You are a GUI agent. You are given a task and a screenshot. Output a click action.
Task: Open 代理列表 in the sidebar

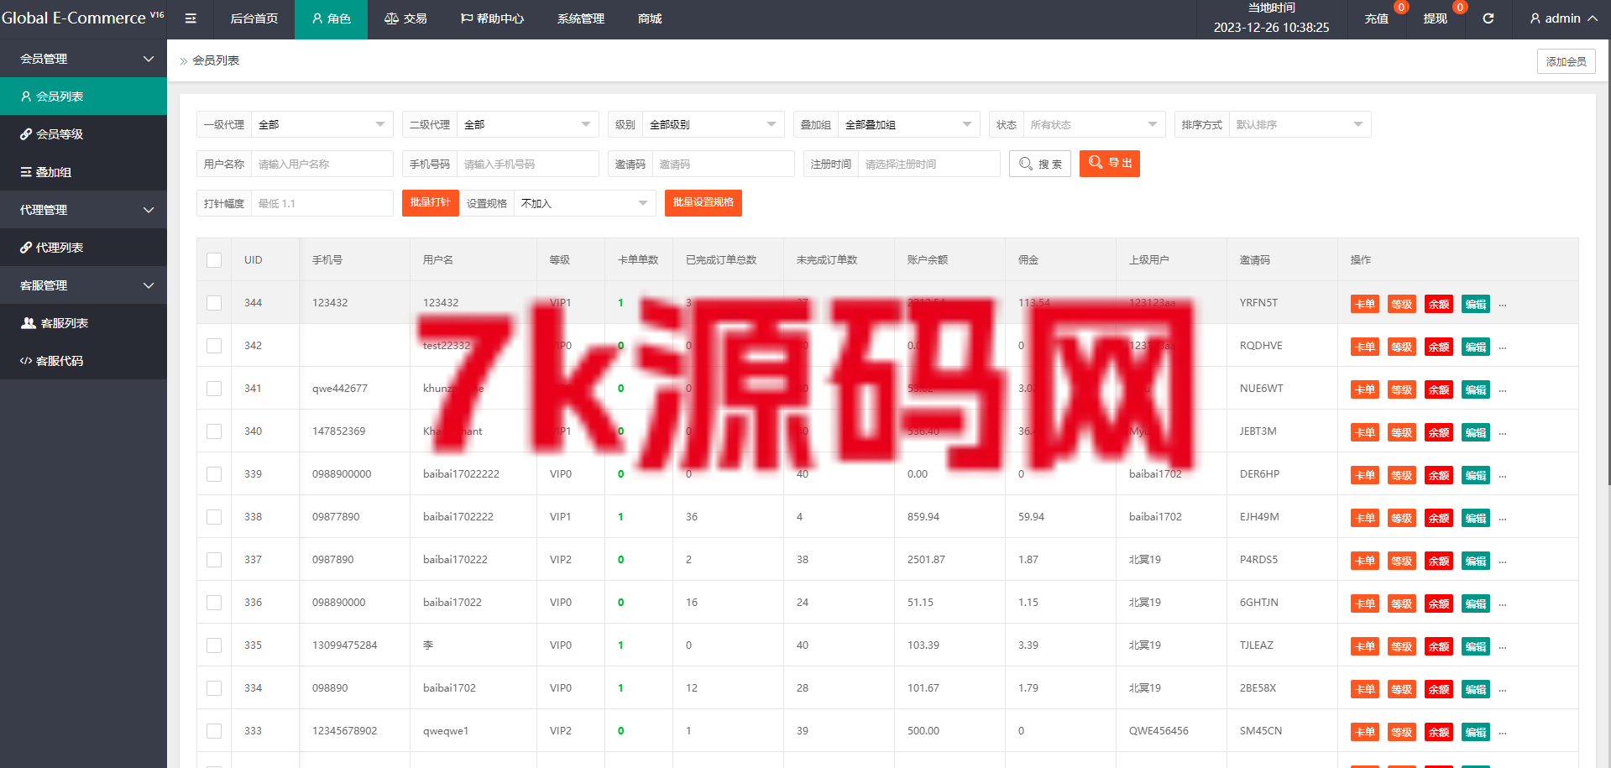coord(83,248)
